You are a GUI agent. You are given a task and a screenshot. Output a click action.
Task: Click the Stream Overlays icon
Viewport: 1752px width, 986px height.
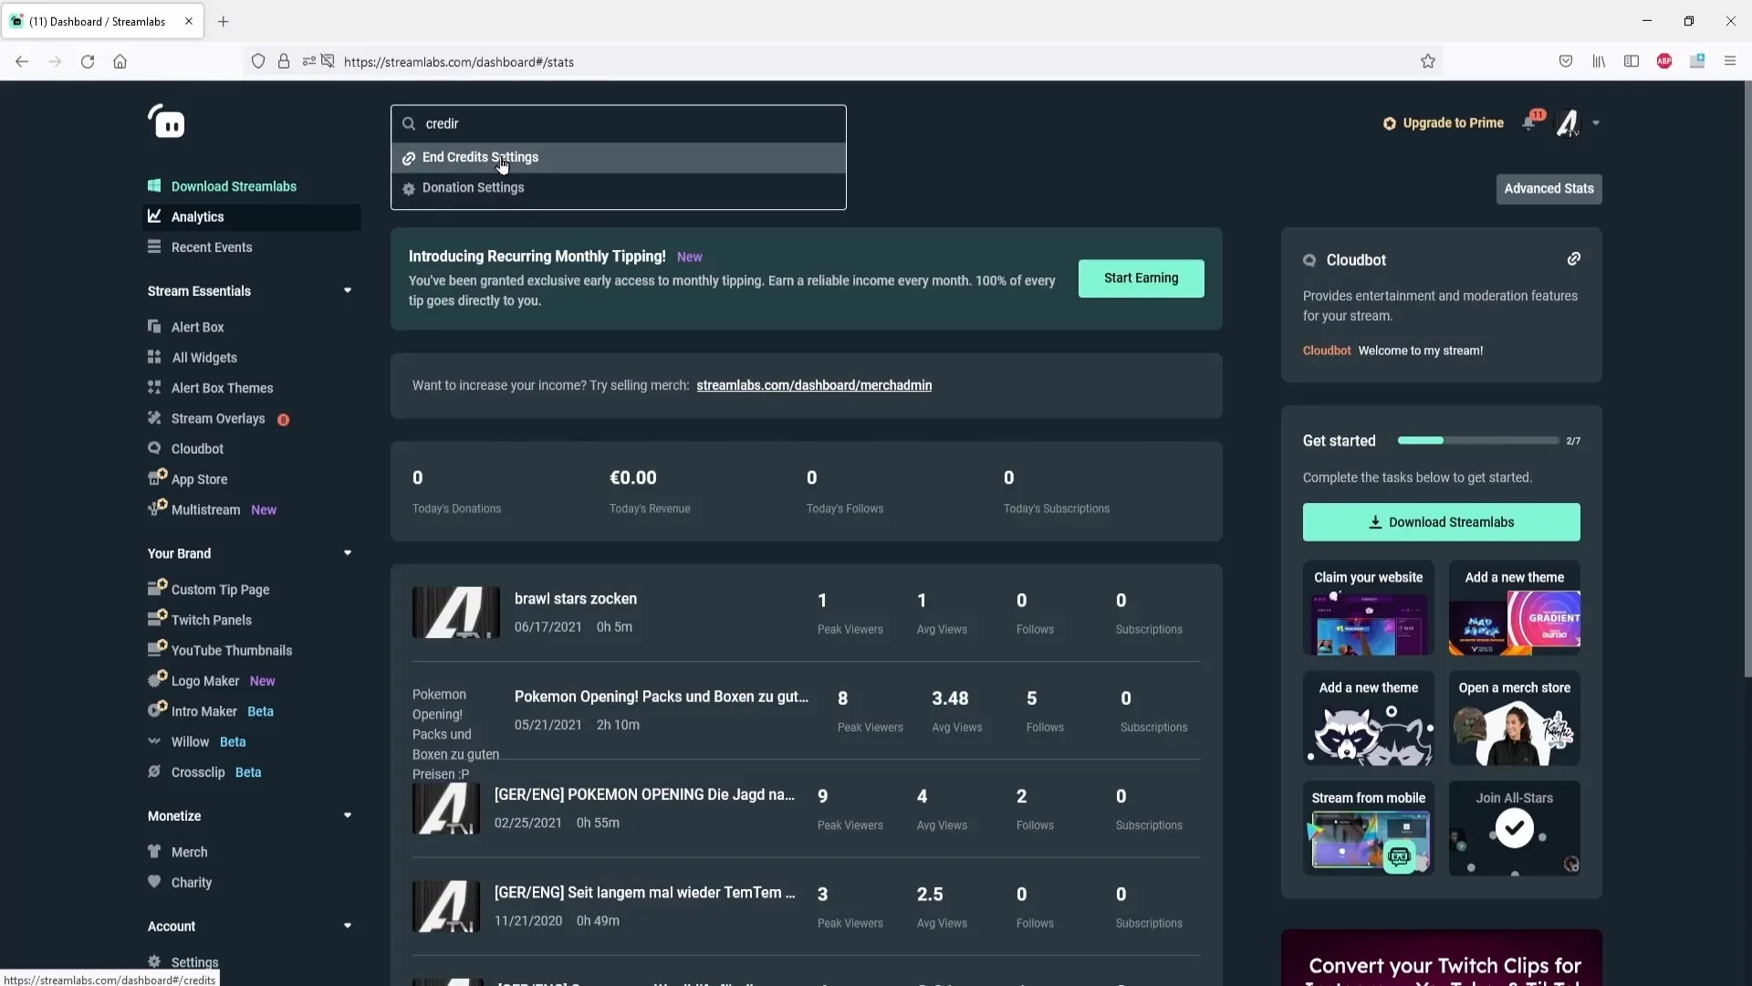(154, 418)
